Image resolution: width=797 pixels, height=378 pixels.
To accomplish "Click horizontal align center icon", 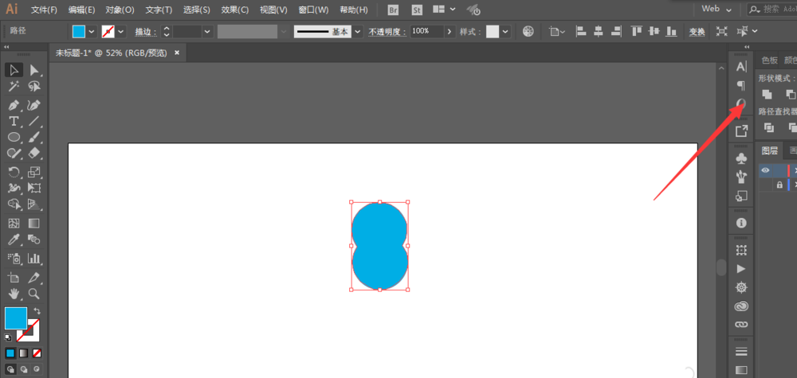I will click(x=599, y=32).
